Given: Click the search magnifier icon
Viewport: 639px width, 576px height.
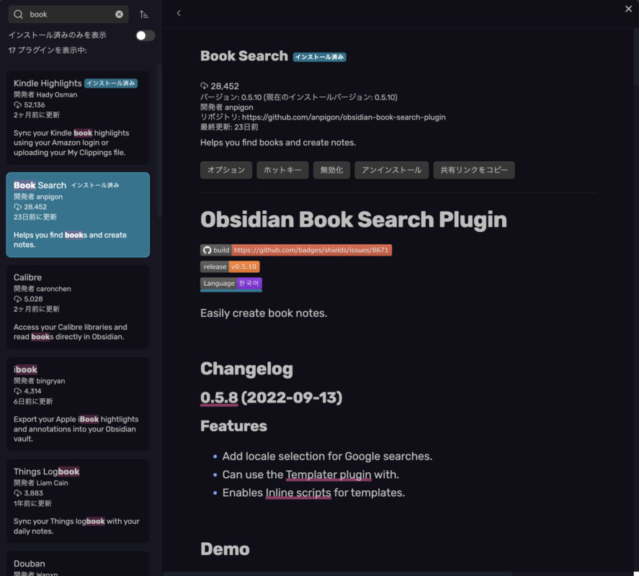Looking at the screenshot, I should coord(18,14).
